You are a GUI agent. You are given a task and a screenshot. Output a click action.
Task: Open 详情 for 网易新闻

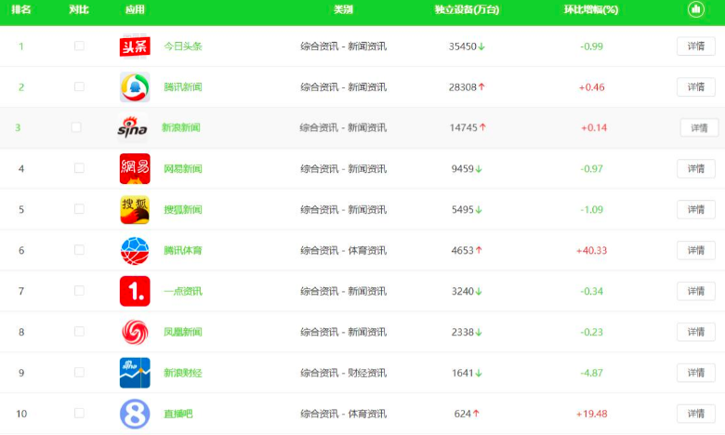click(x=696, y=169)
